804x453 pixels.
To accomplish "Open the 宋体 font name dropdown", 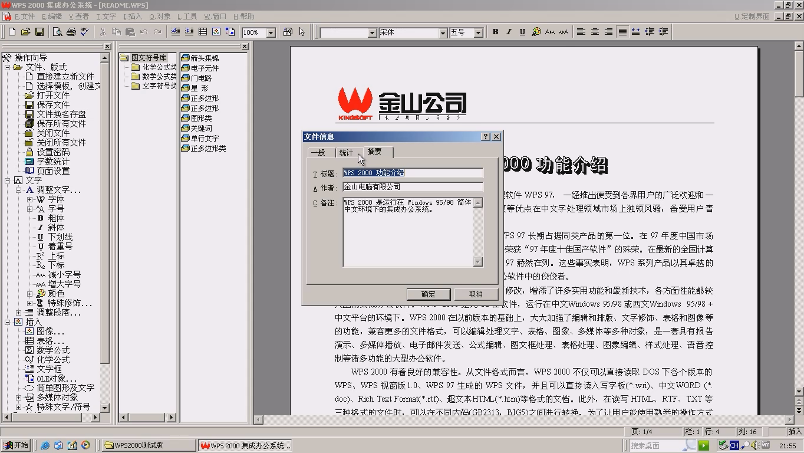I will (x=443, y=33).
